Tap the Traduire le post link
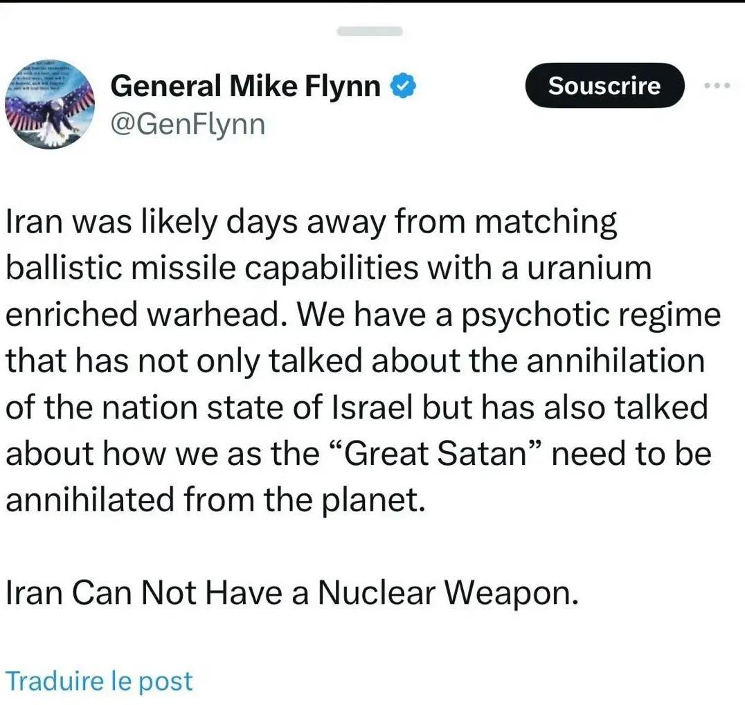Image resolution: width=745 pixels, height=705 pixels. point(99,681)
